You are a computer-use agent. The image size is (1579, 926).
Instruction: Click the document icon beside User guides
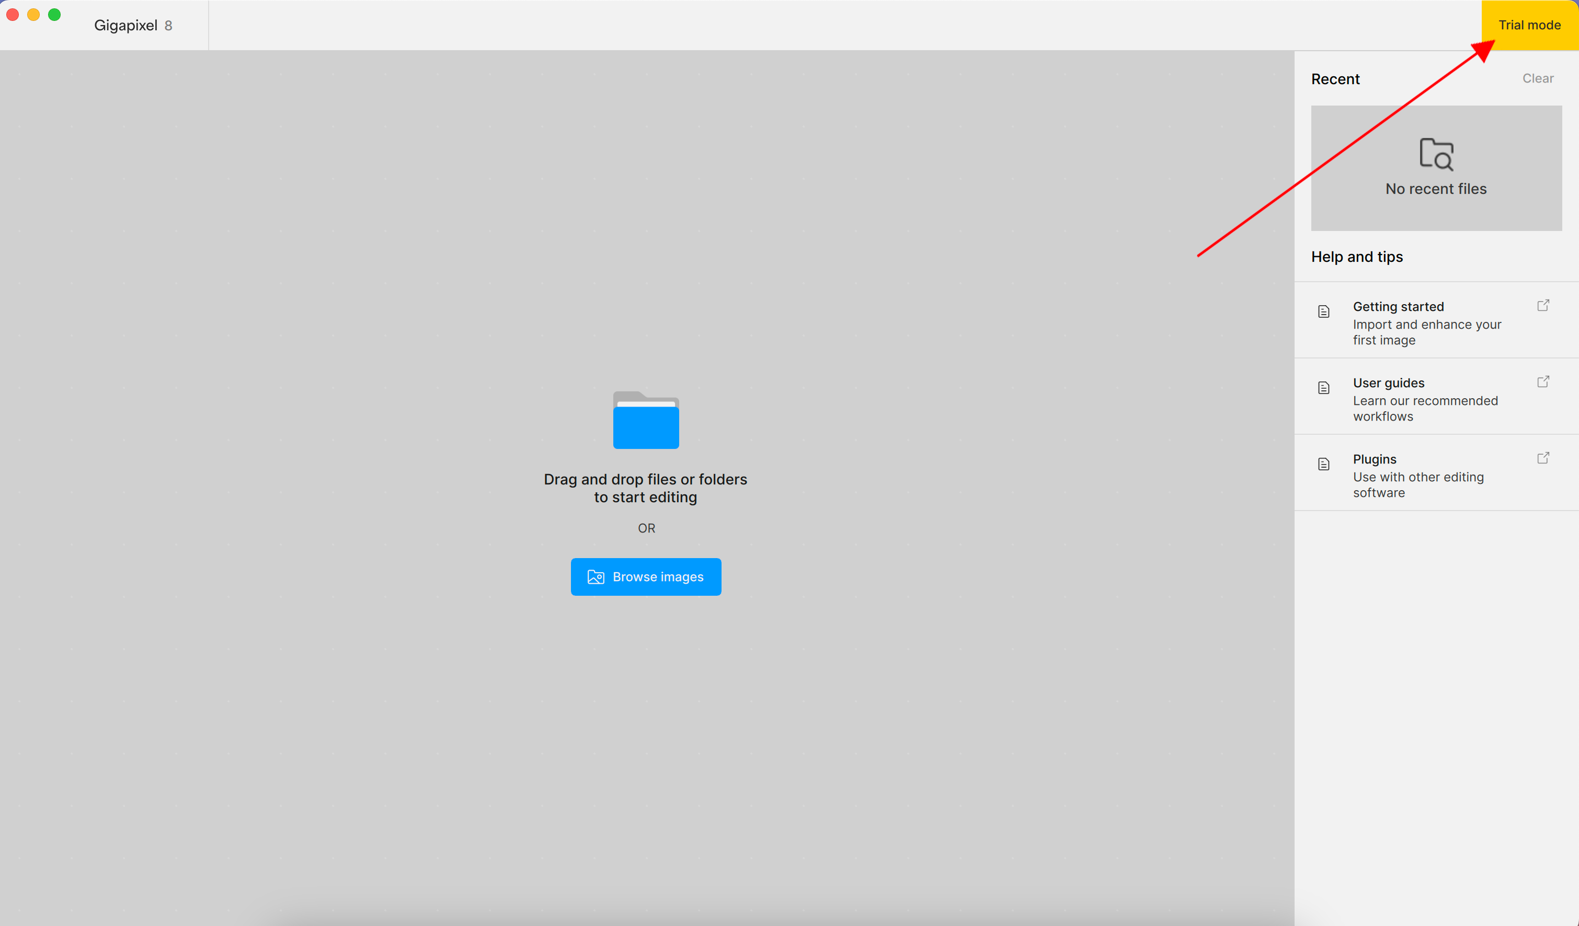click(1323, 388)
